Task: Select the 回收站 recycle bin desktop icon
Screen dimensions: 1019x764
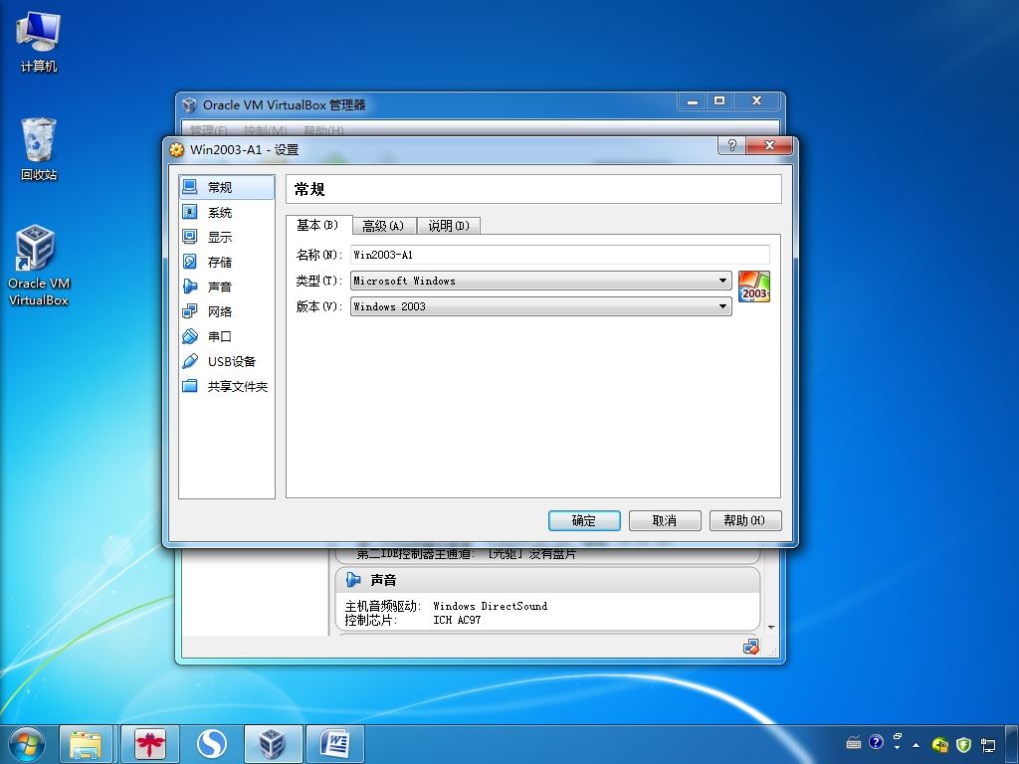Action: tap(39, 149)
